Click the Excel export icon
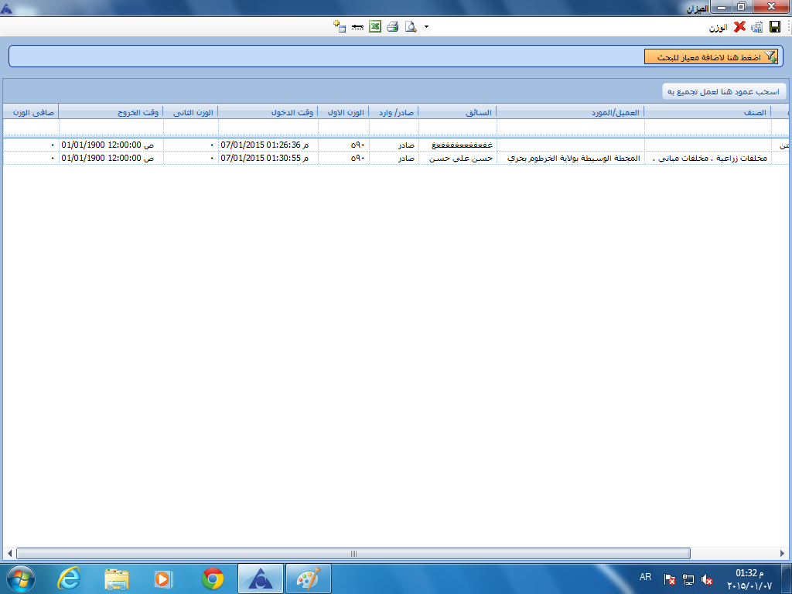 point(375,26)
